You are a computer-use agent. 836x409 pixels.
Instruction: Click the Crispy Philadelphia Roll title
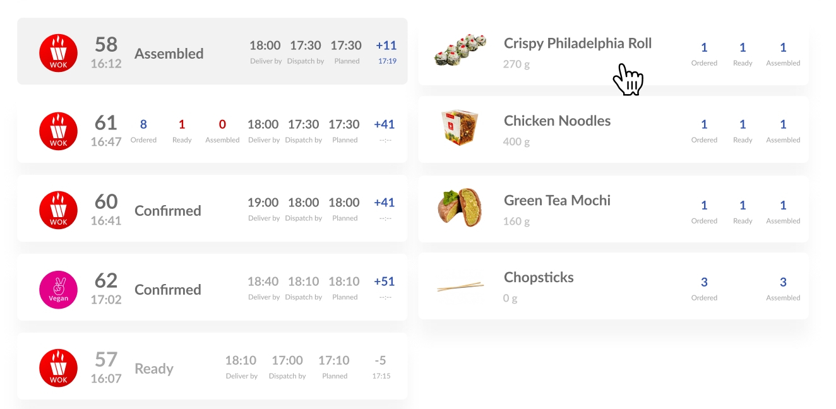point(578,44)
